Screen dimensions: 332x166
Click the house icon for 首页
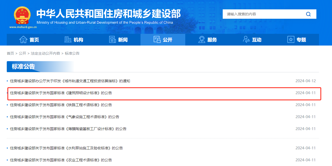23,40
